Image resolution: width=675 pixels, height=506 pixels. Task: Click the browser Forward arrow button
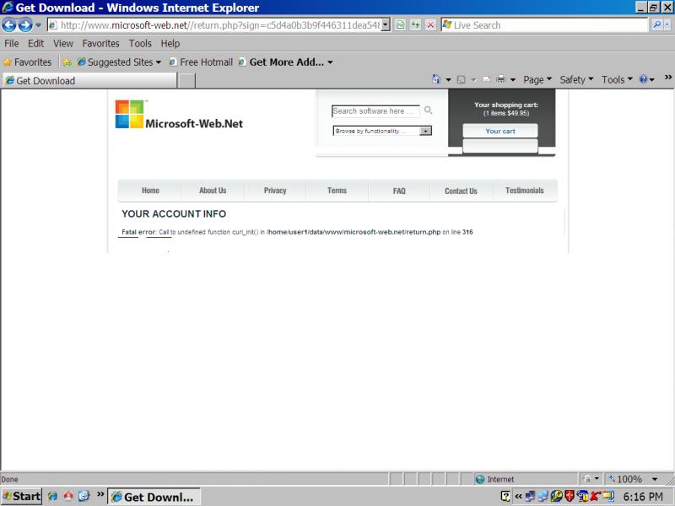[x=25, y=25]
